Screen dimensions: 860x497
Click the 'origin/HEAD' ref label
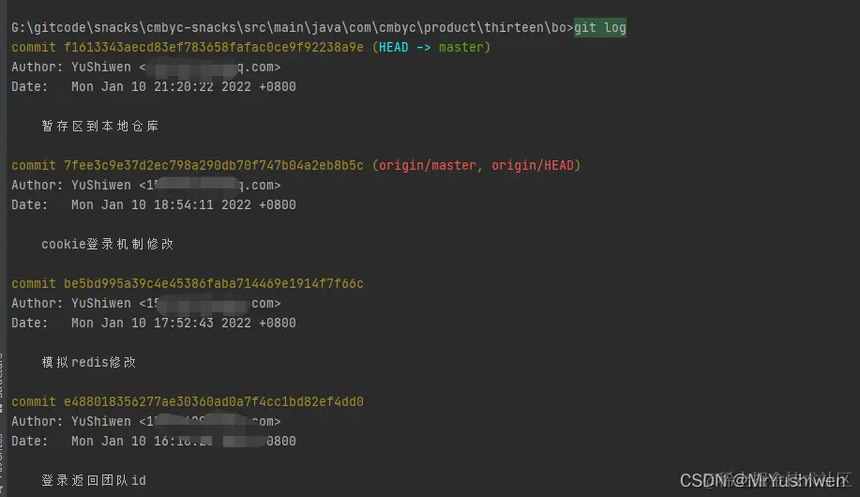pos(533,165)
